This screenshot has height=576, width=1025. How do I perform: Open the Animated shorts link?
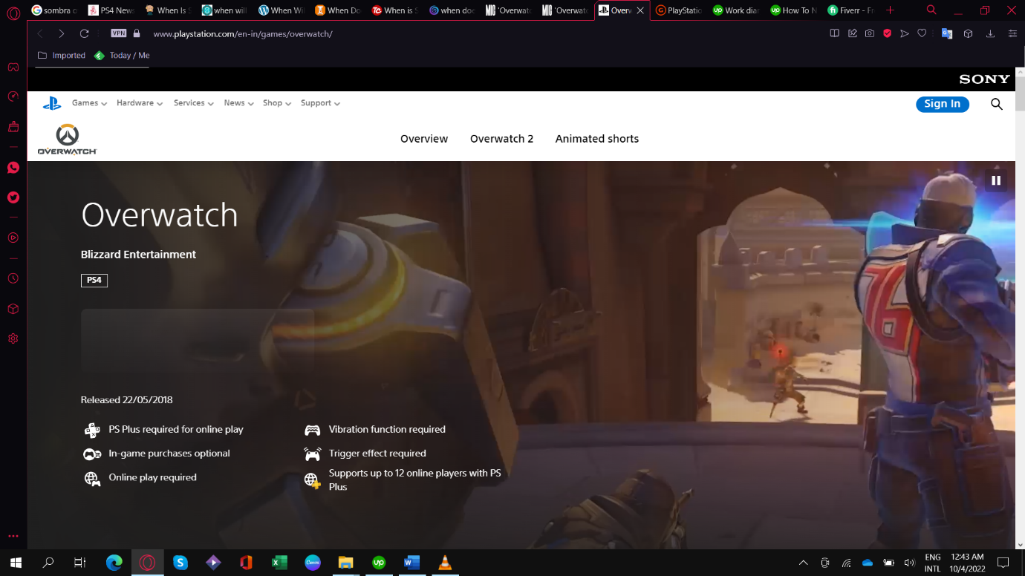tap(597, 139)
